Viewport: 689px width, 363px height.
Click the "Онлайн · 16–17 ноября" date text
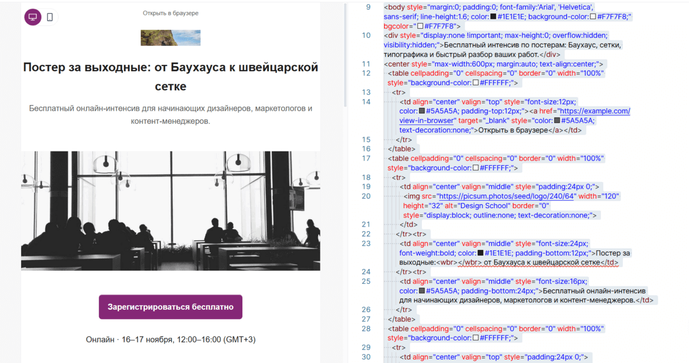click(x=171, y=339)
